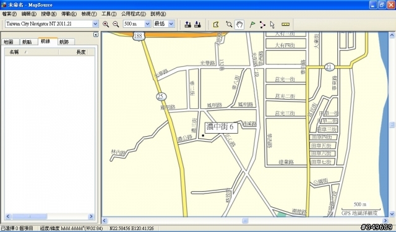Click right arrow of side panel scrollbar
The width and height of the screenshot is (396, 232).
pos(91,217)
